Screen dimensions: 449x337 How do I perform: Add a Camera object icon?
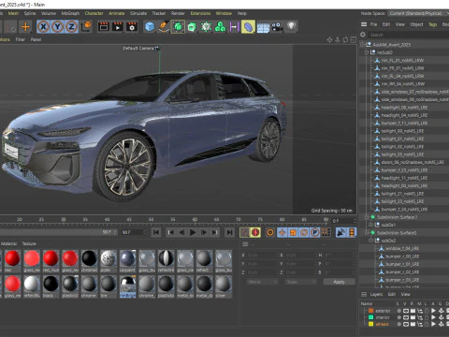(x=277, y=27)
